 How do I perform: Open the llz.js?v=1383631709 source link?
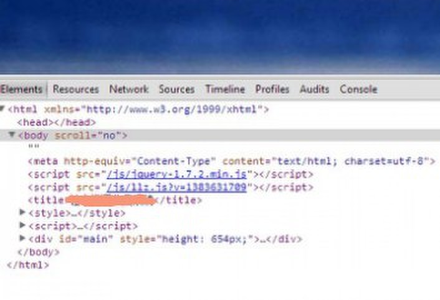point(176,187)
